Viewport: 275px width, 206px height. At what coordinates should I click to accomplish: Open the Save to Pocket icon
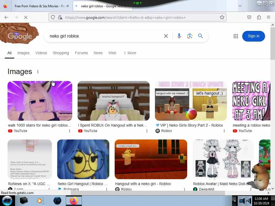click(249, 17)
